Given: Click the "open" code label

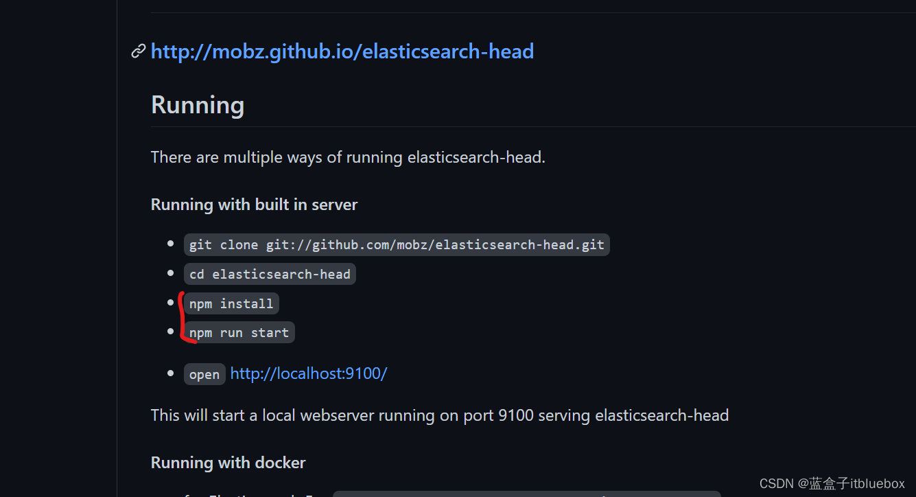Looking at the screenshot, I should (x=204, y=374).
